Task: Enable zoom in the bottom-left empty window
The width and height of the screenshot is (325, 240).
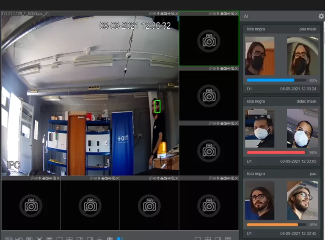Action: pyautogui.click(x=54, y=178)
